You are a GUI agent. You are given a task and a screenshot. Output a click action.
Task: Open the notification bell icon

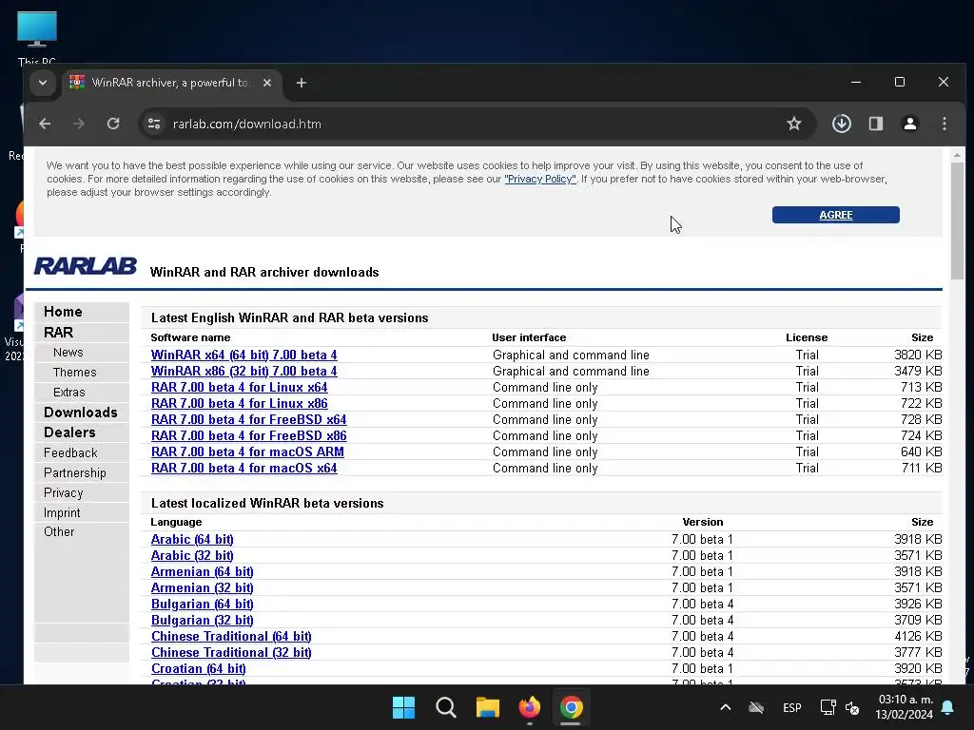click(948, 707)
